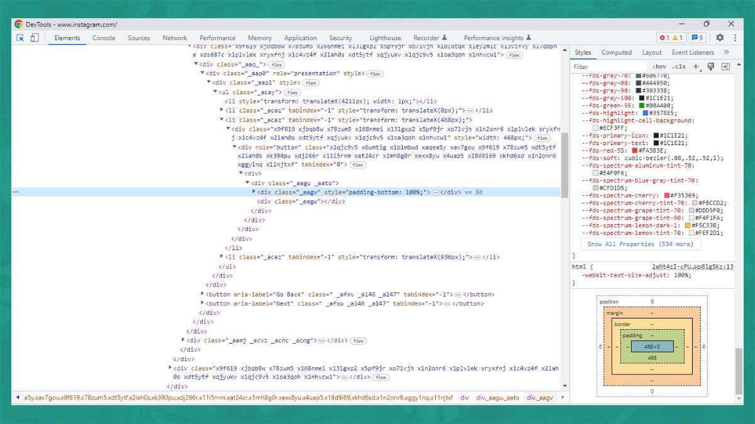This screenshot has height=424, width=755.
Task: Click the blue issues counter showing 9
Action: pos(696,38)
